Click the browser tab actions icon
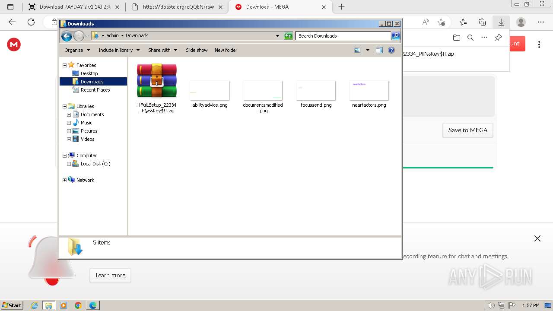 pyautogui.click(x=10, y=7)
